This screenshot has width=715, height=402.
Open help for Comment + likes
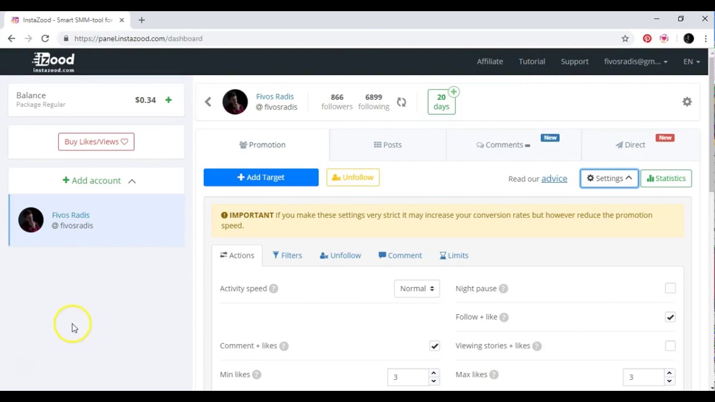point(284,346)
